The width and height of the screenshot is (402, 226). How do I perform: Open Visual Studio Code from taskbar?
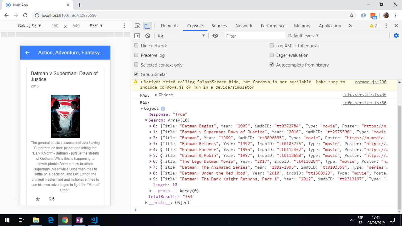point(94,220)
